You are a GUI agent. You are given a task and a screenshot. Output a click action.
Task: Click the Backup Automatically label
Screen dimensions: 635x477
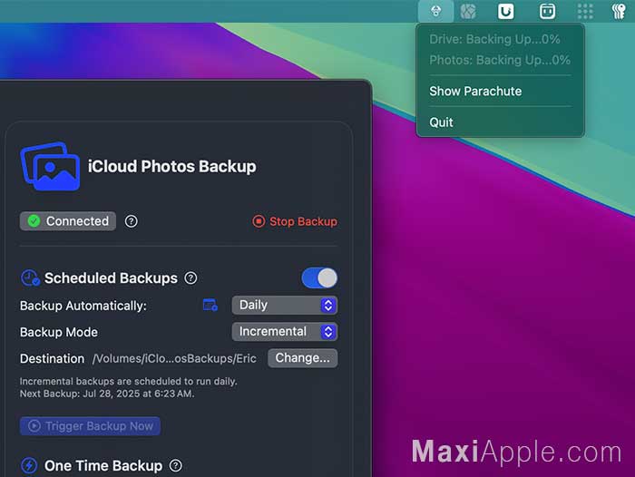pos(83,306)
